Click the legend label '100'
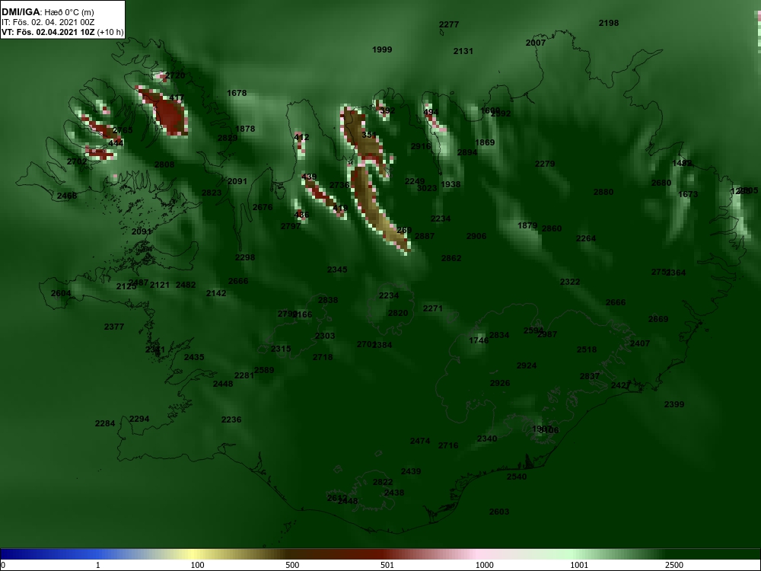Screen dimensions: 761x571 [197, 565]
